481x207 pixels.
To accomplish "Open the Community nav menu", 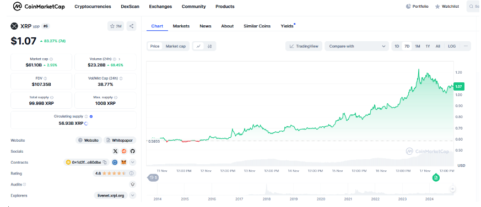I will 193,7.
